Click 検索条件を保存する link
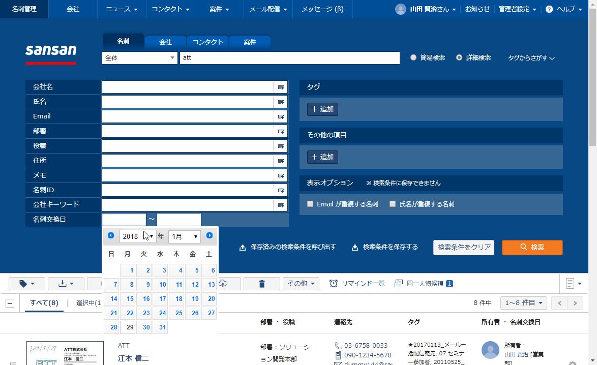 [384, 248]
